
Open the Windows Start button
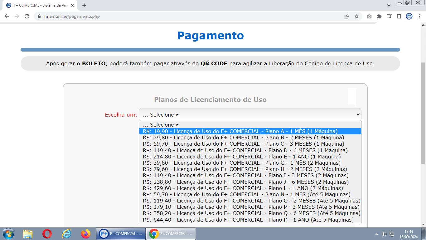[8, 234]
